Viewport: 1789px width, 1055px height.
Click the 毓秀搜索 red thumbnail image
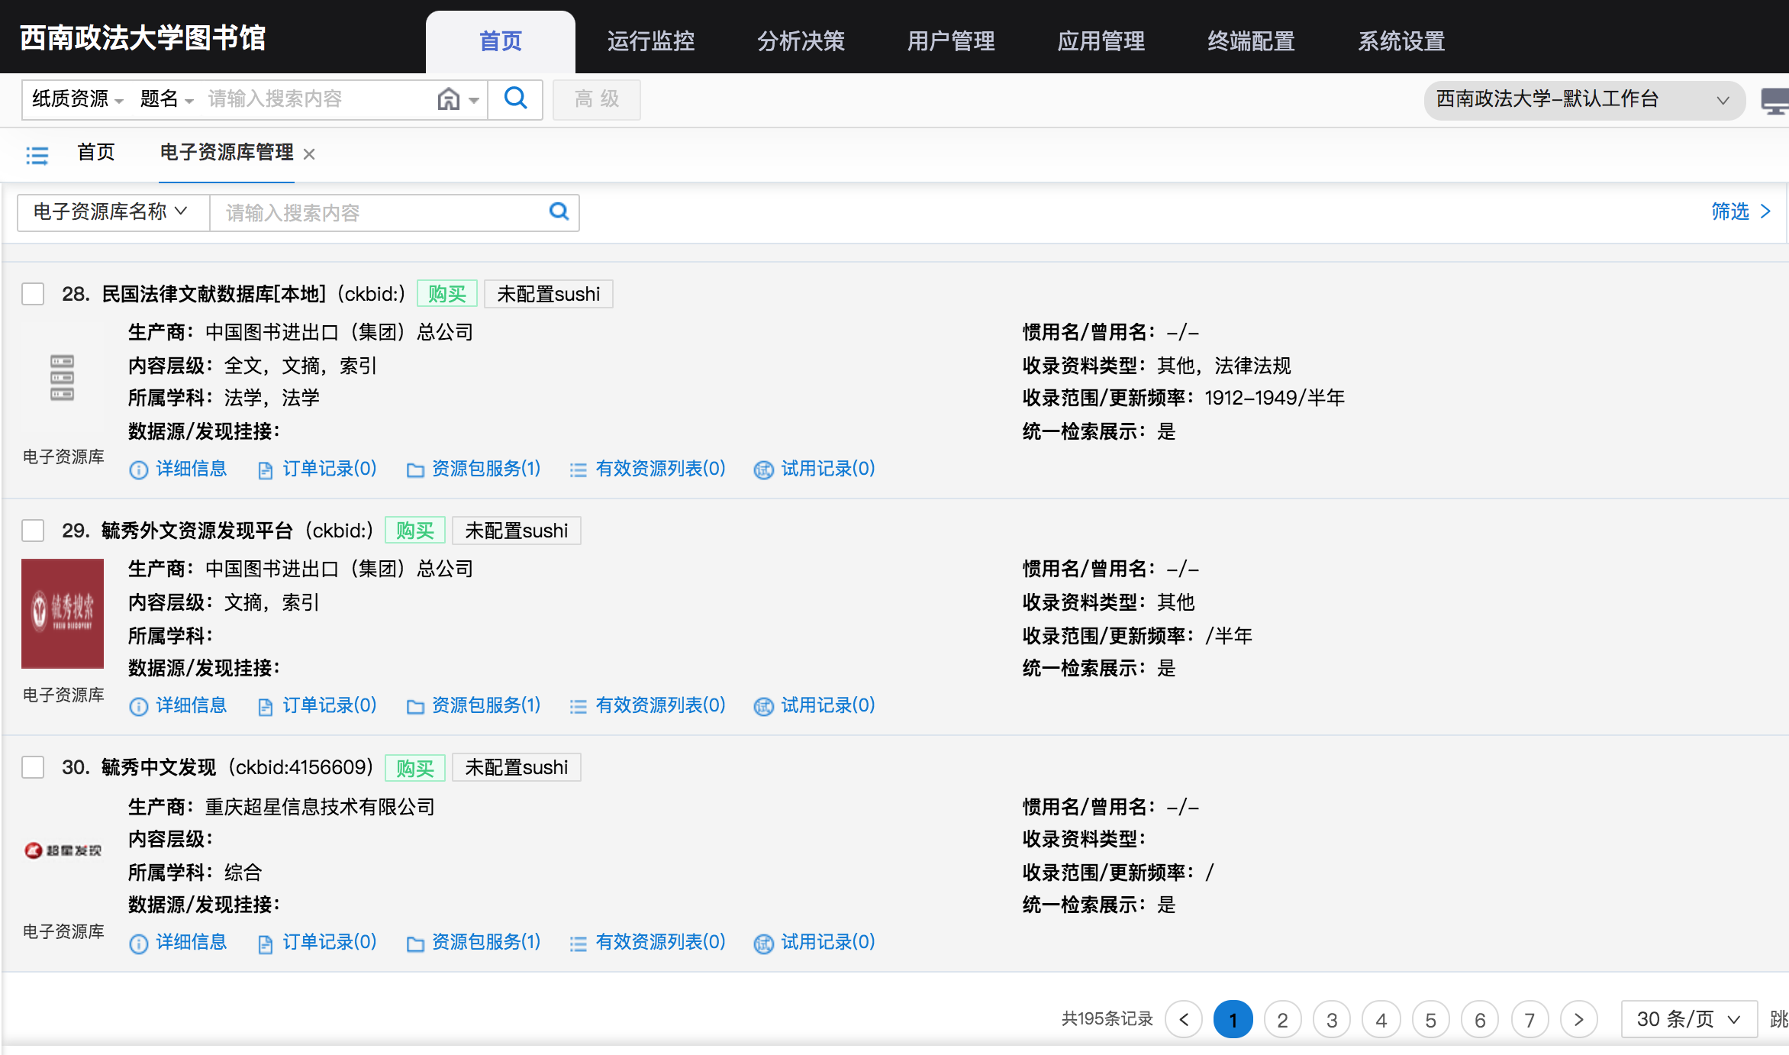click(63, 613)
